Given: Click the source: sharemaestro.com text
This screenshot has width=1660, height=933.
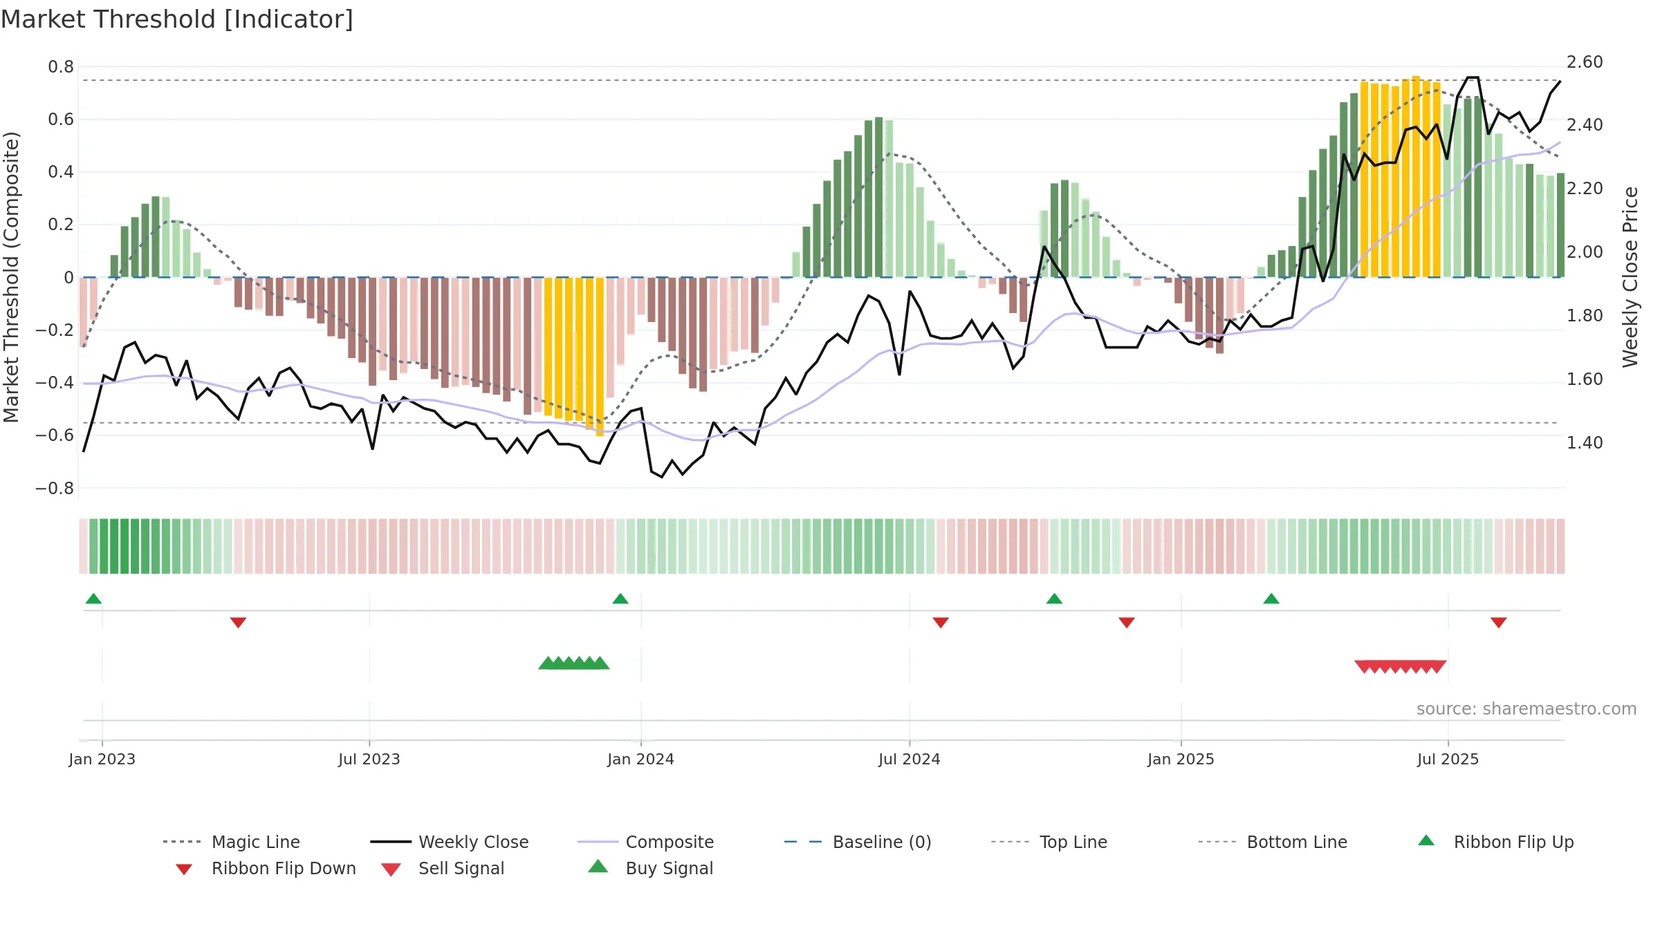Looking at the screenshot, I should 1527,709.
